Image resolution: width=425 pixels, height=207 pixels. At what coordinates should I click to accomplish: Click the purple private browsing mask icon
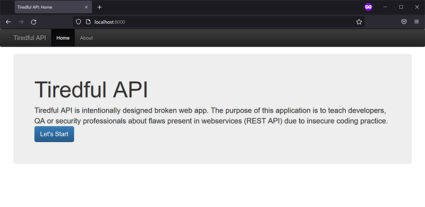368,7
